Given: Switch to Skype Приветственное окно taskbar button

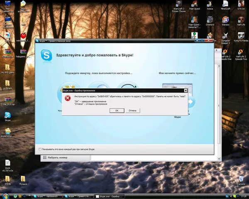Looking at the screenshot, I should [x=78, y=197].
